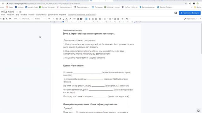Screen dimensions: 202x113
Task: Collapse the menus with the chevron
Action: tap(200, 19)
